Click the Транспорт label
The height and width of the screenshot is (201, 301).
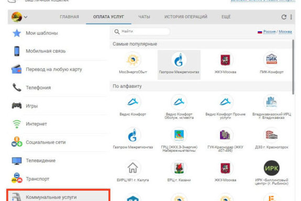coord(38,179)
